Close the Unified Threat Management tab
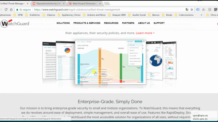The width and height of the screenshot is (218, 122). click(28, 4)
